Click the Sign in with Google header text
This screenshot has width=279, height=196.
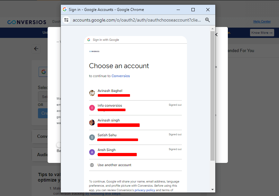[106, 40]
